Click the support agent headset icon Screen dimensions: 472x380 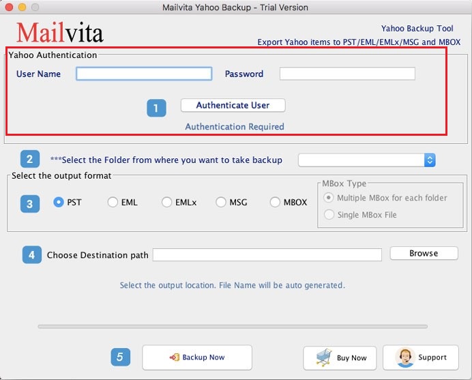click(x=405, y=357)
